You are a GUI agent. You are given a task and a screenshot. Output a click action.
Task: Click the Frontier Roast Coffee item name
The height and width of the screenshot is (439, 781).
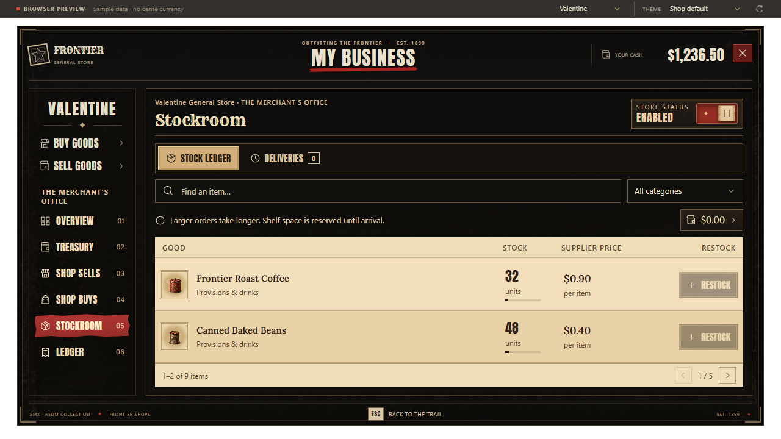tap(243, 279)
